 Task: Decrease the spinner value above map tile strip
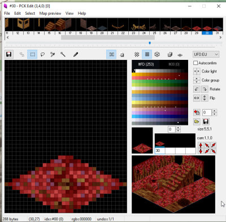coord(178,130)
